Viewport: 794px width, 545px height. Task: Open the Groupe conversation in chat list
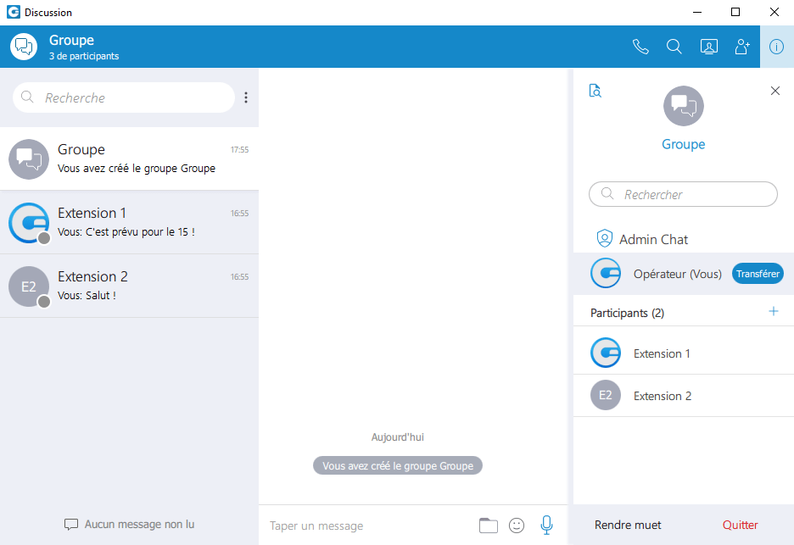[129, 158]
